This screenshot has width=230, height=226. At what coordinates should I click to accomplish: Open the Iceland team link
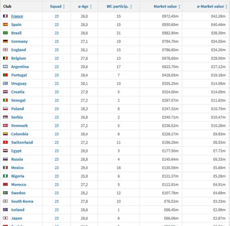click(18, 210)
